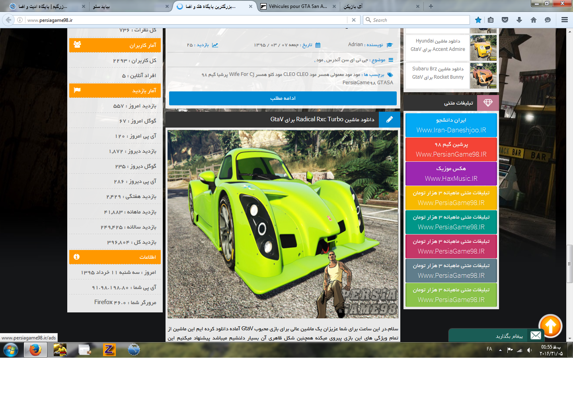The image size is (573, 407).
Task: Open Windows Start button
Action: [x=11, y=350]
